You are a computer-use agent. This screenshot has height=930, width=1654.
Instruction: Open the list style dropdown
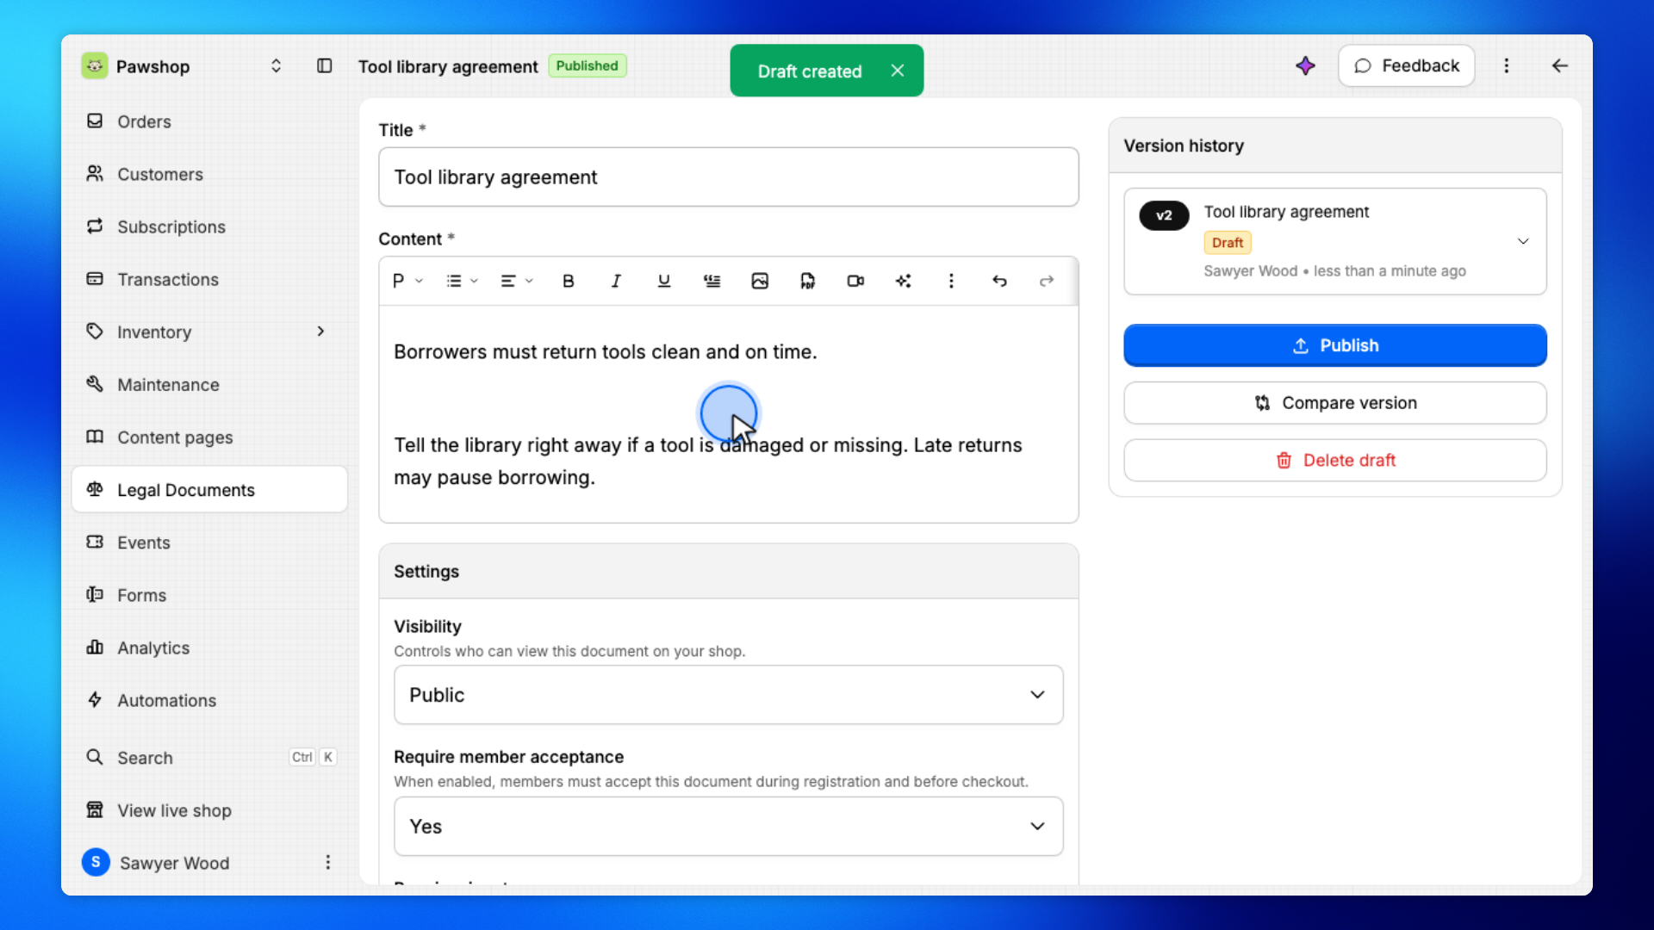462,281
